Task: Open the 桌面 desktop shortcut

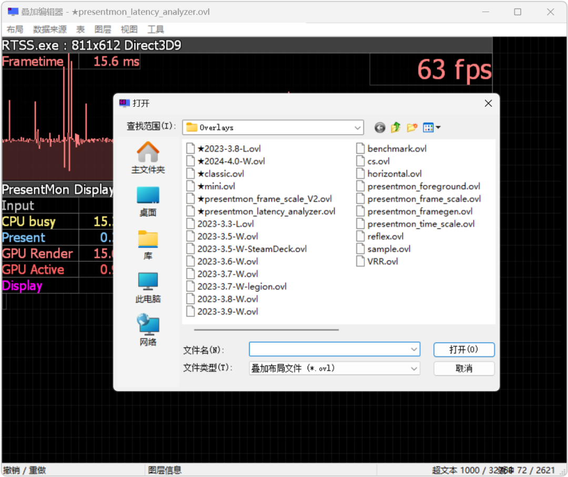Action: coord(148,201)
